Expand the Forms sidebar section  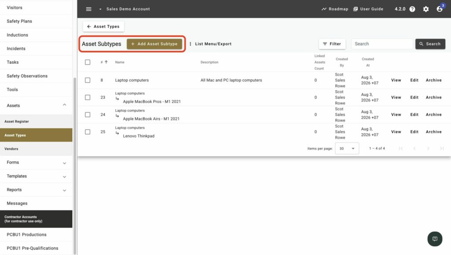pyautogui.click(x=36, y=163)
